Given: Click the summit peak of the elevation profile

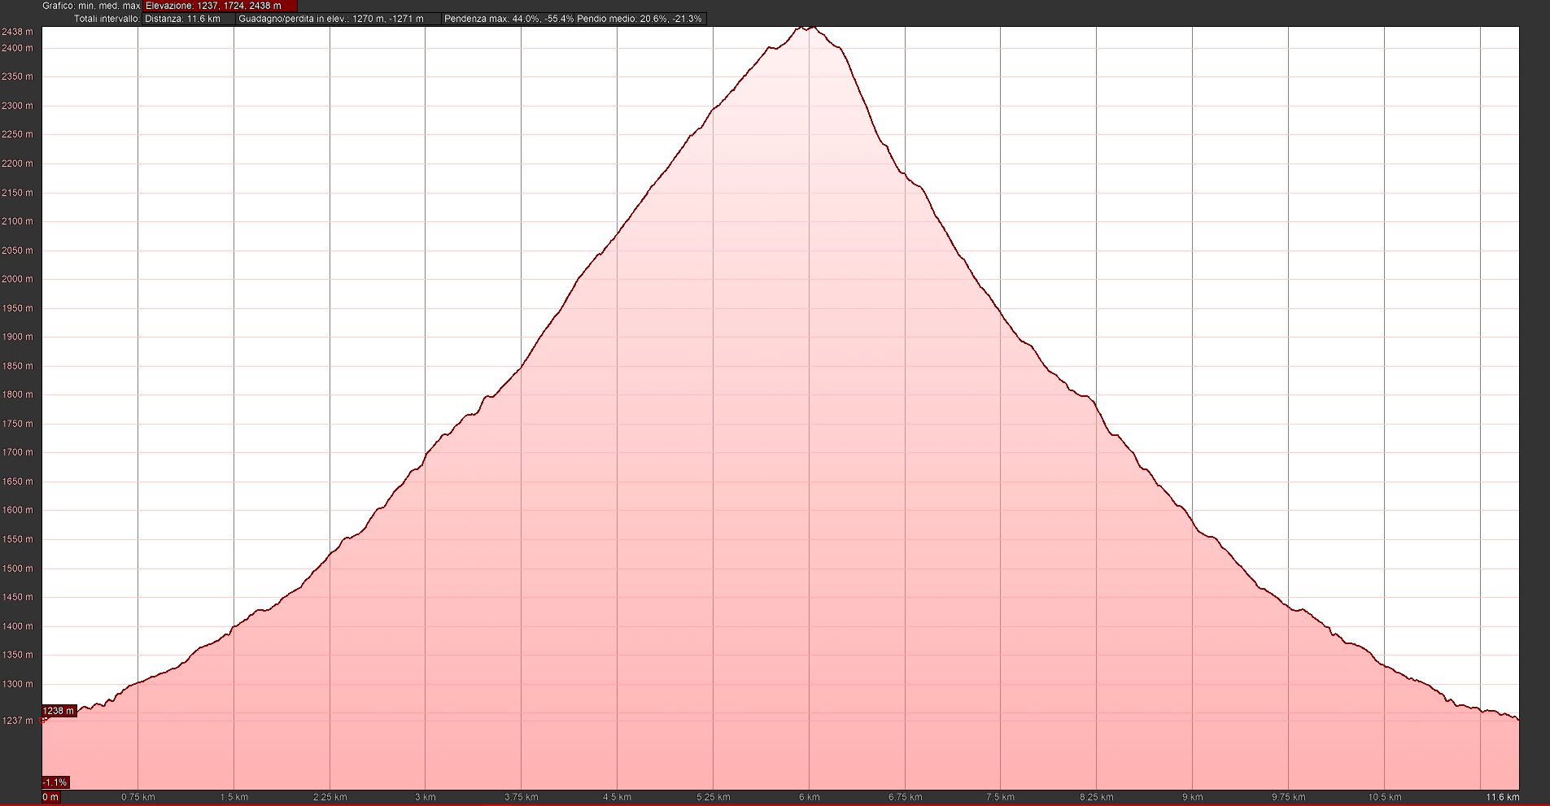Looking at the screenshot, I should pyautogui.click(x=806, y=28).
